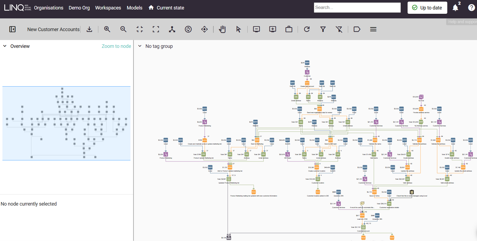Click the refresh arrow icon
Image resolution: width=477 pixels, height=241 pixels.
click(307, 29)
